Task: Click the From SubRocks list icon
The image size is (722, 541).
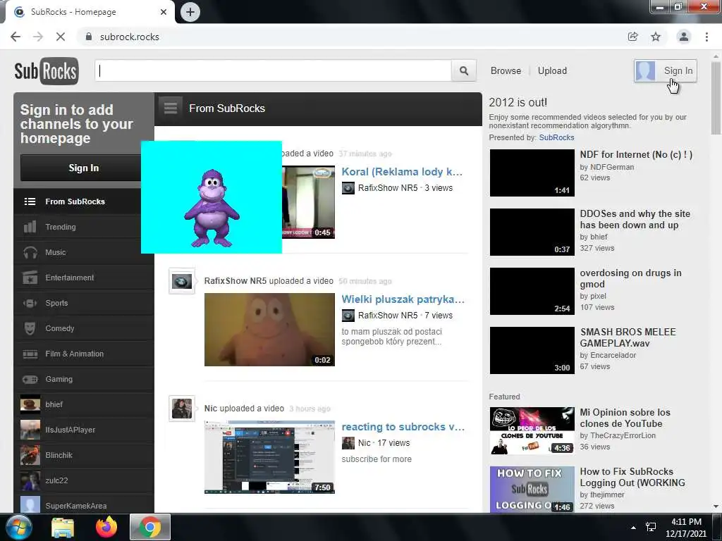Action: [x=30, y=201]
